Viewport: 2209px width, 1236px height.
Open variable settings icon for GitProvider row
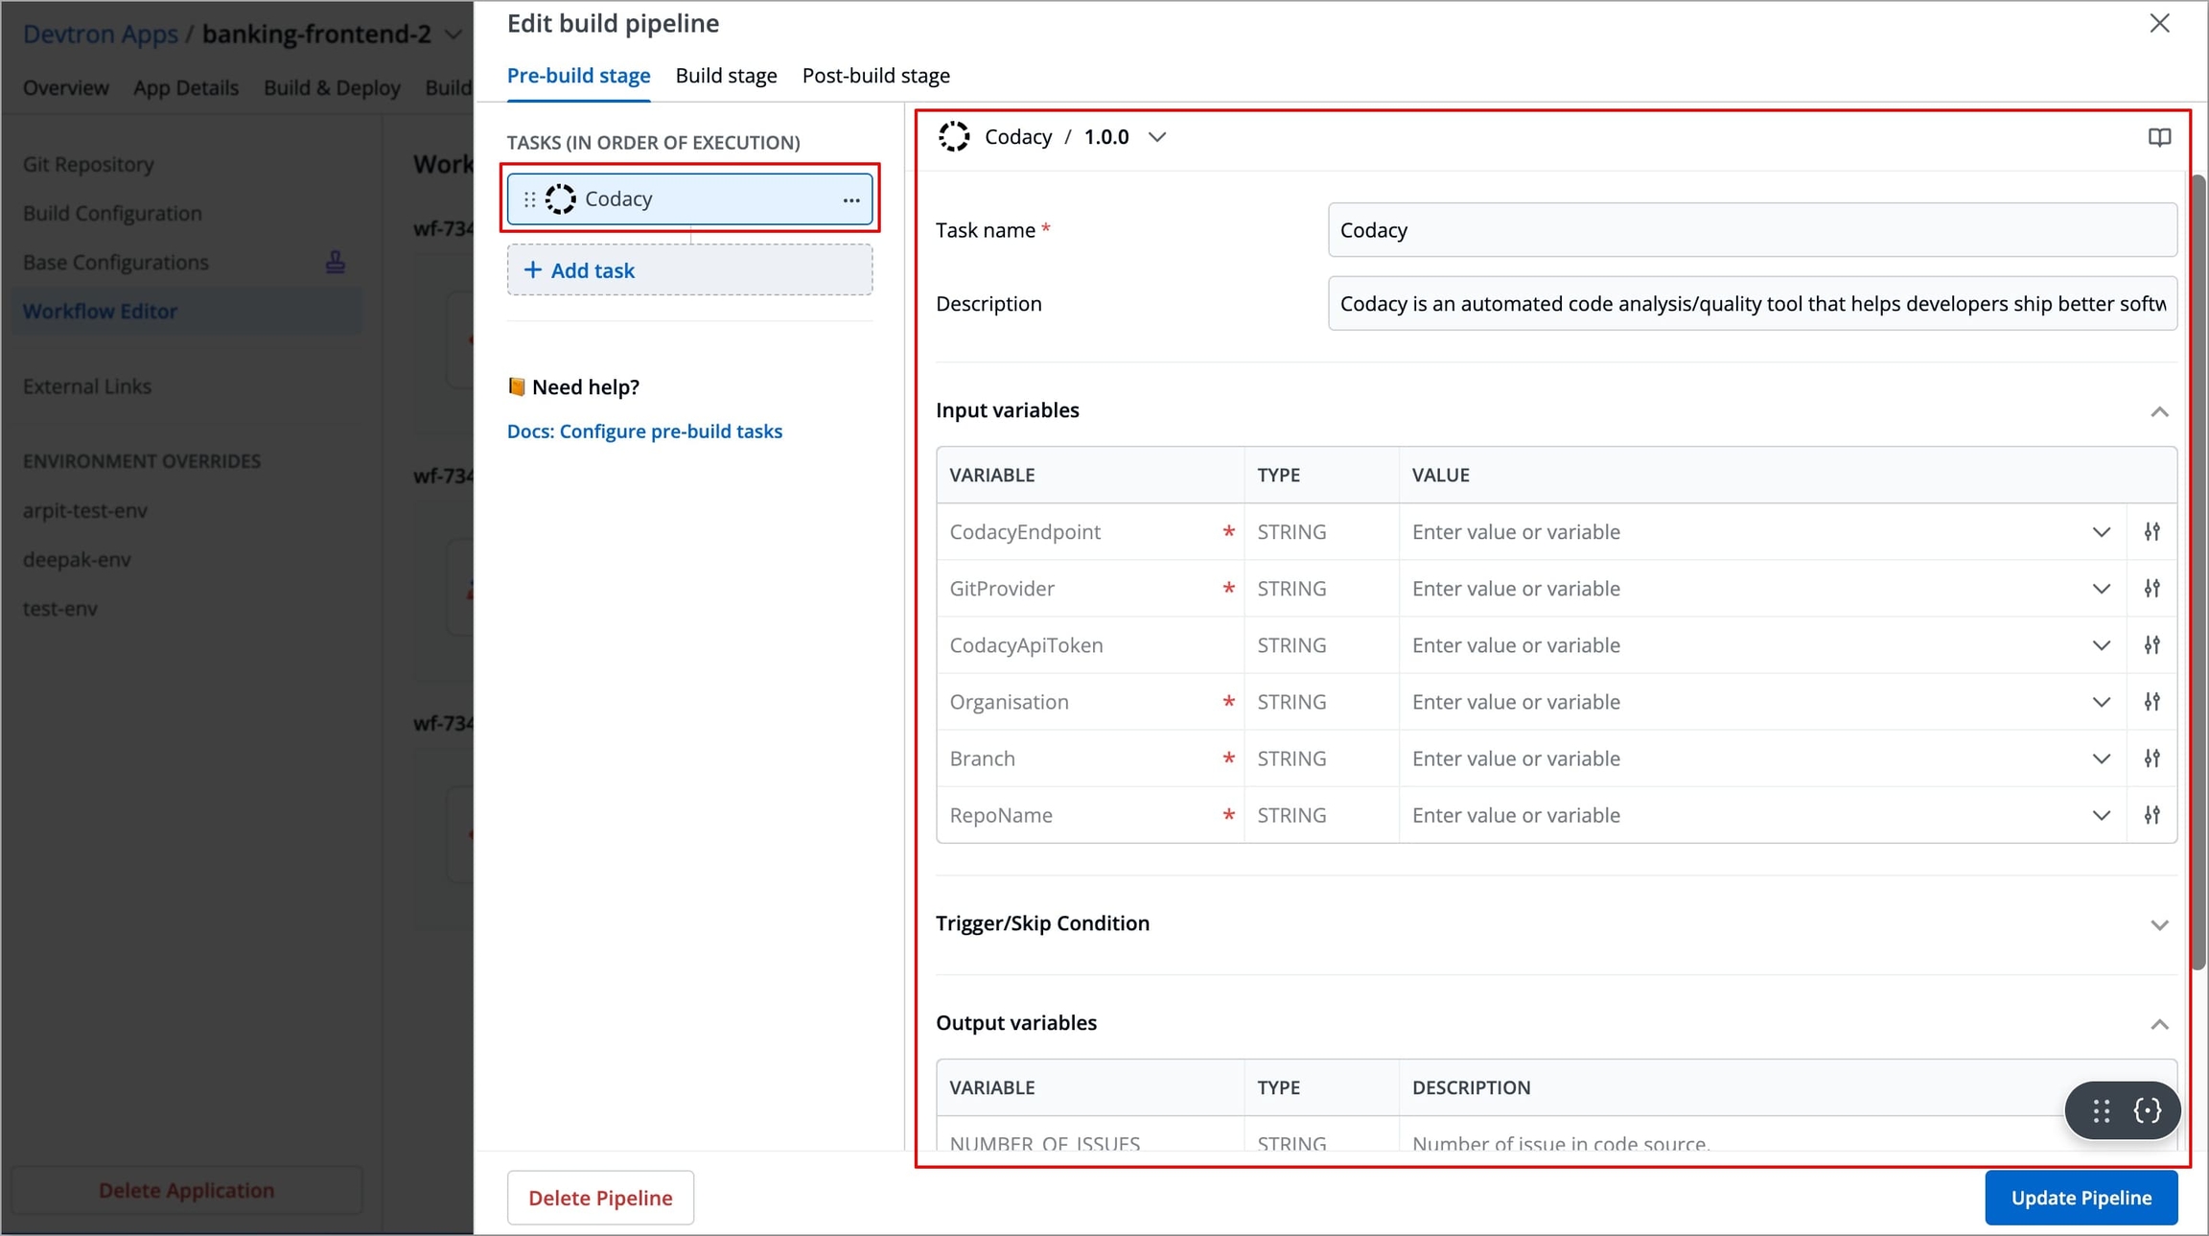click(x=2152, y=588)
